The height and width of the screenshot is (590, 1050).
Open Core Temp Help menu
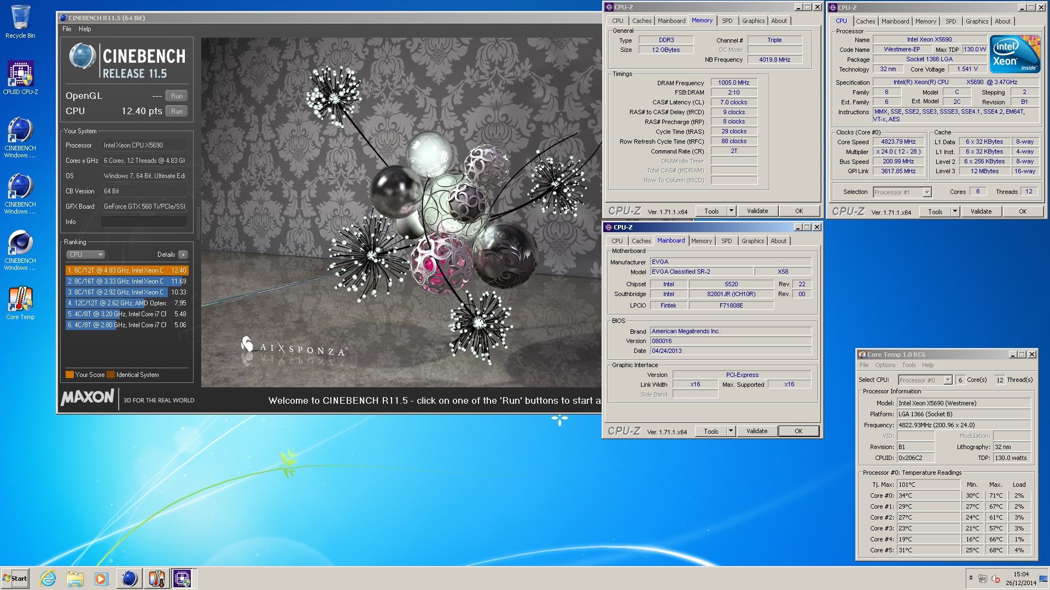pyautogui.click(x=927, y=365)
